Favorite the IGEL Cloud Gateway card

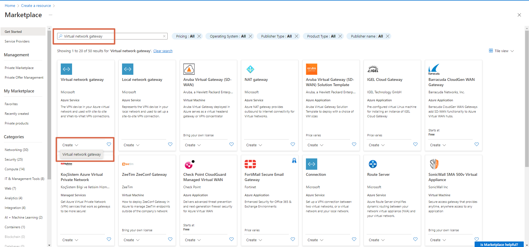coord(415,144)
